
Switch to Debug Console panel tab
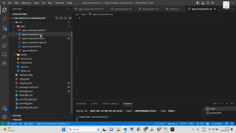[110, 104]
